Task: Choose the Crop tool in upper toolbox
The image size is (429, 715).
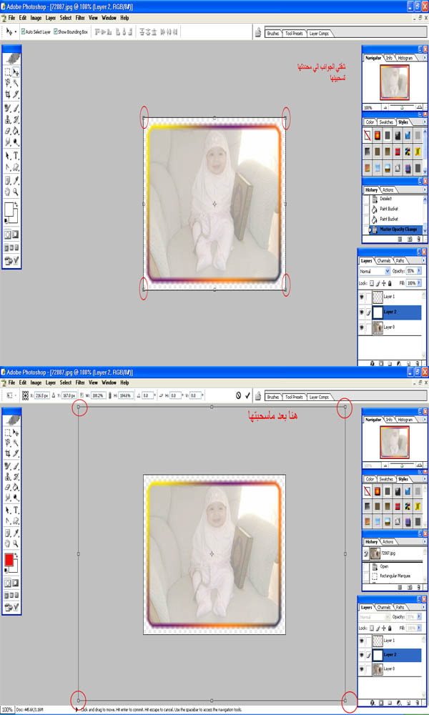Action: point(8,94)
